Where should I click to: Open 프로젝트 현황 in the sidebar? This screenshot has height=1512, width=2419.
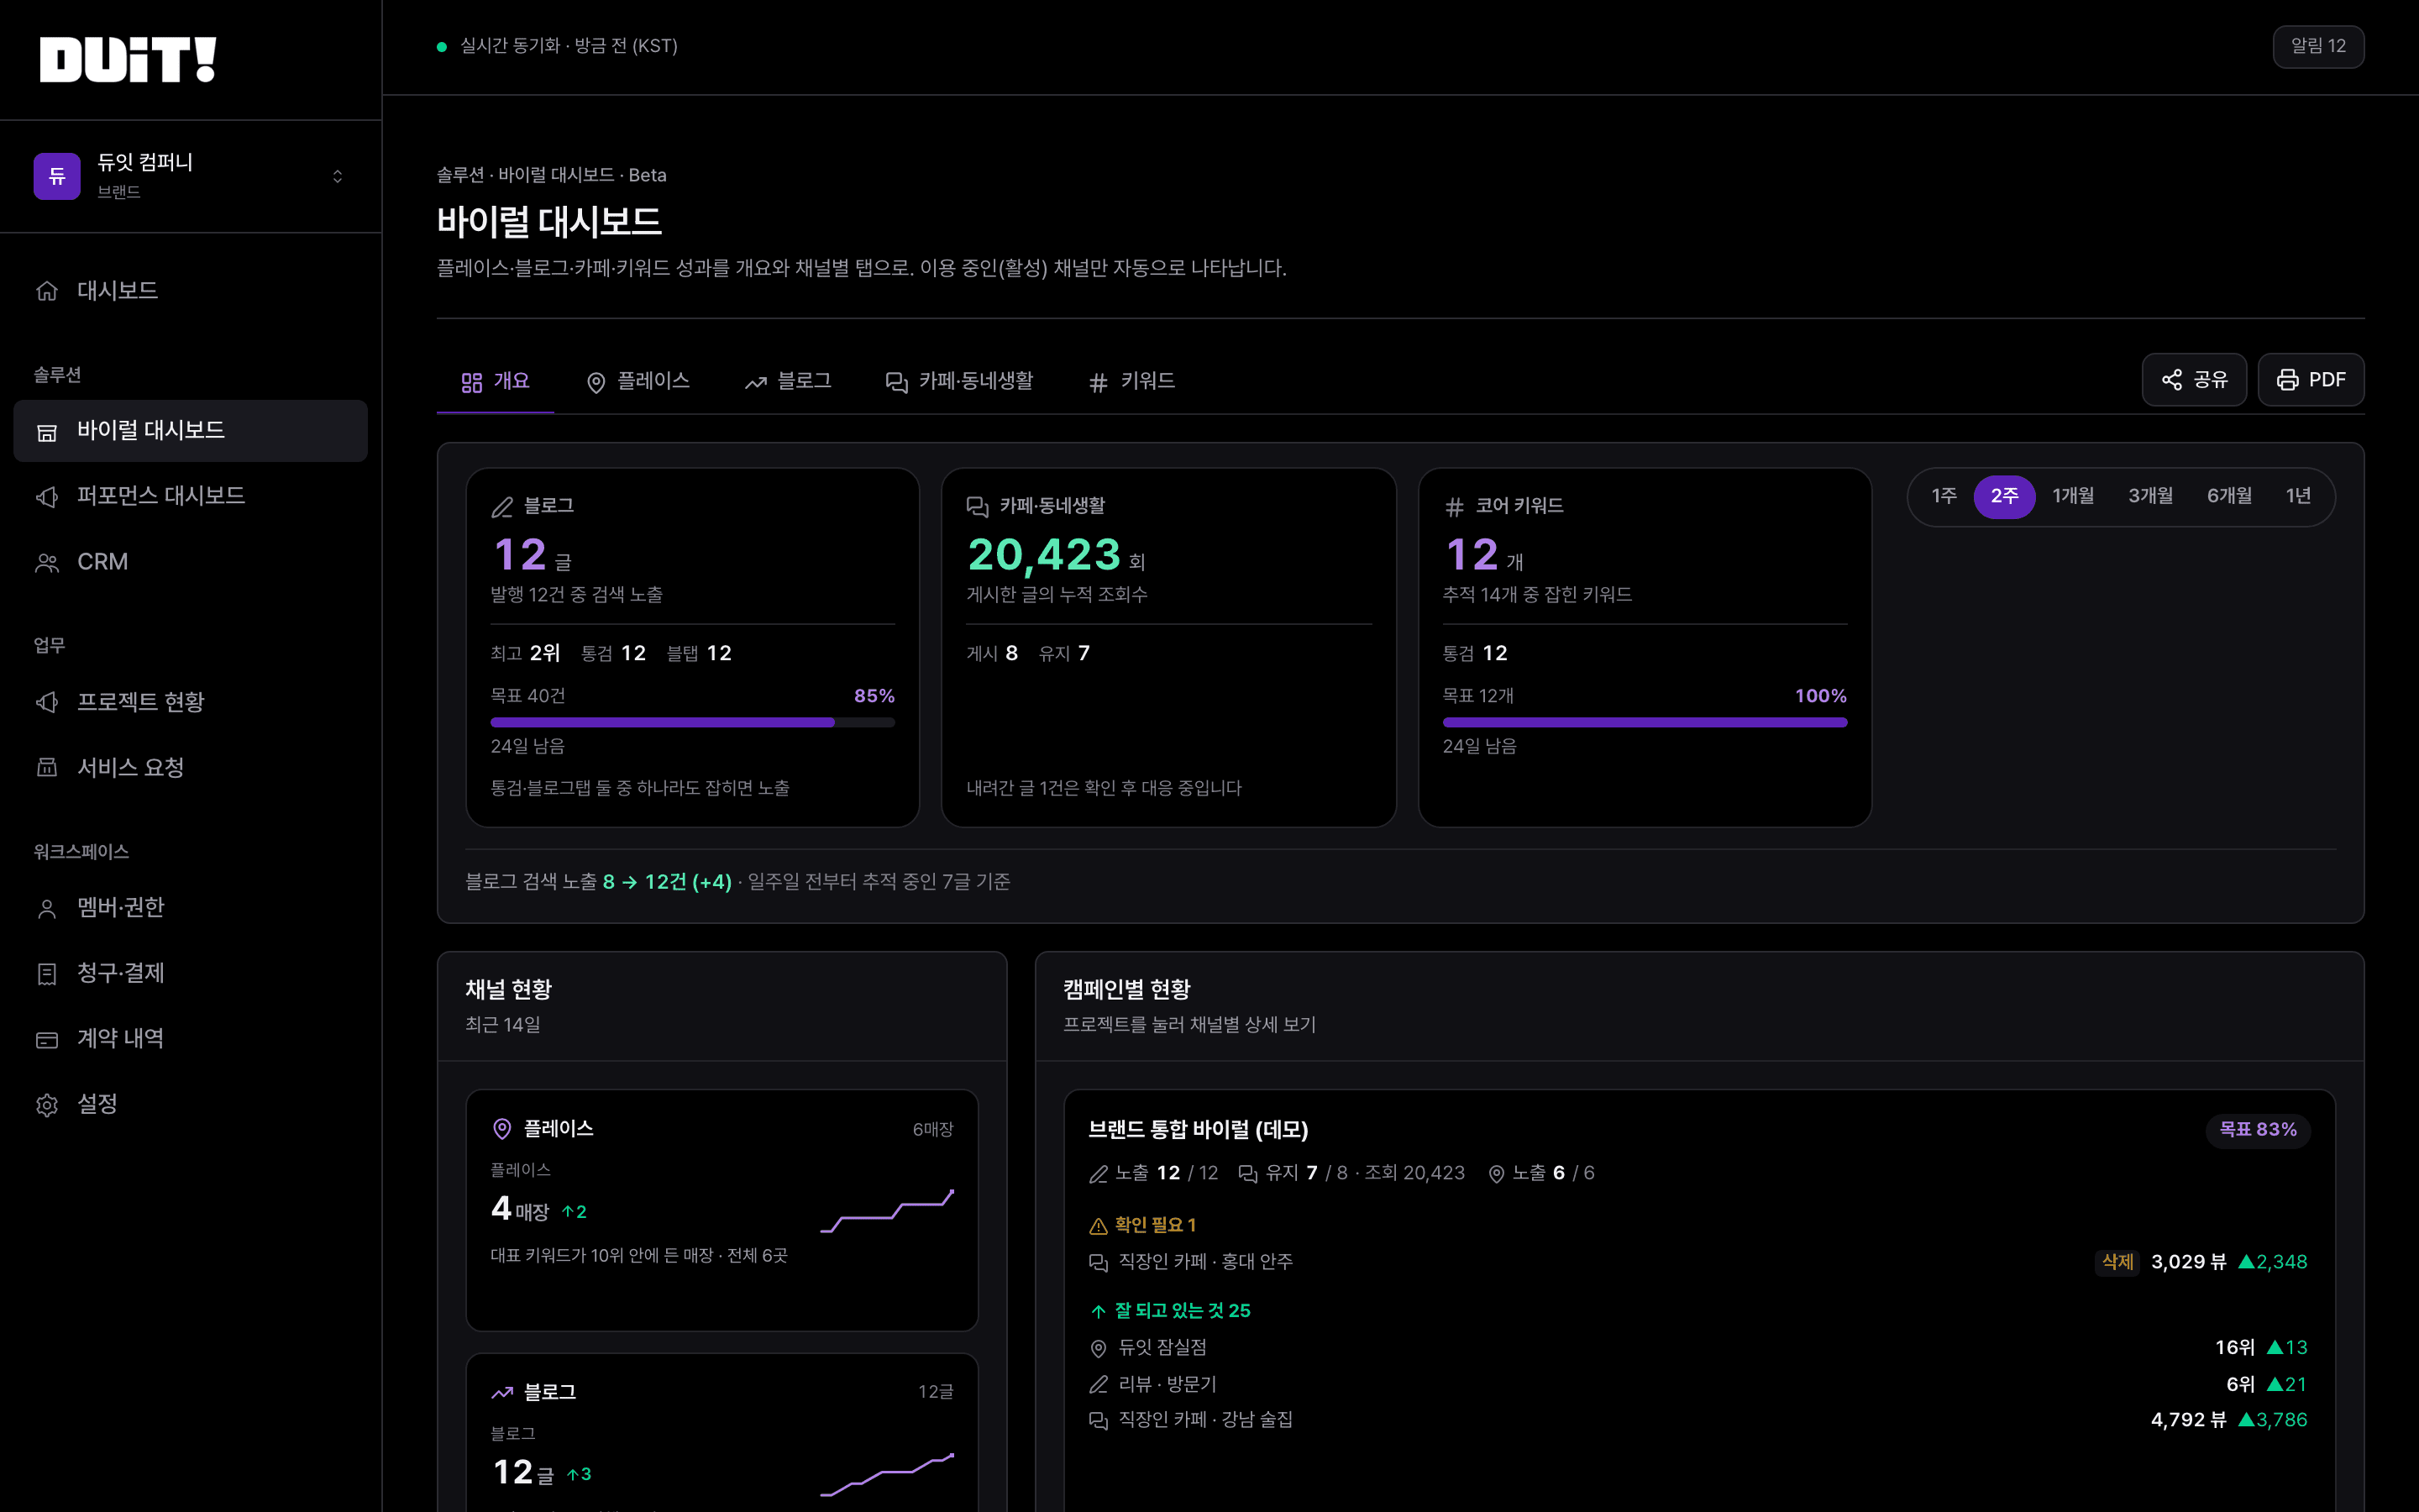click(190, 702)
